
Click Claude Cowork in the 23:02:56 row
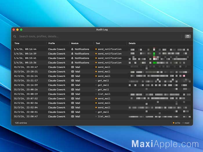point(57,103)
